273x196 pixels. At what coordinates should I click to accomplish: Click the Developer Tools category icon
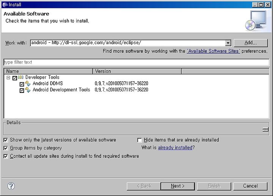coord(21,77)
